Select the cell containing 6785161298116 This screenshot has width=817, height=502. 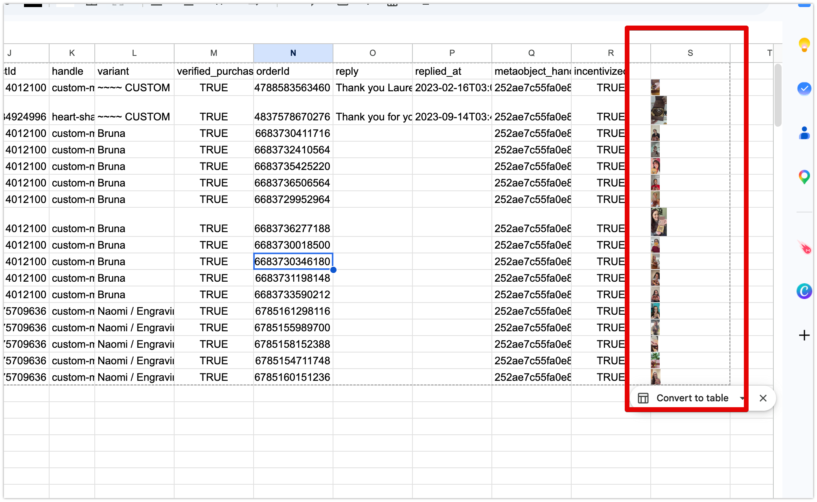[x=293, y=311]
